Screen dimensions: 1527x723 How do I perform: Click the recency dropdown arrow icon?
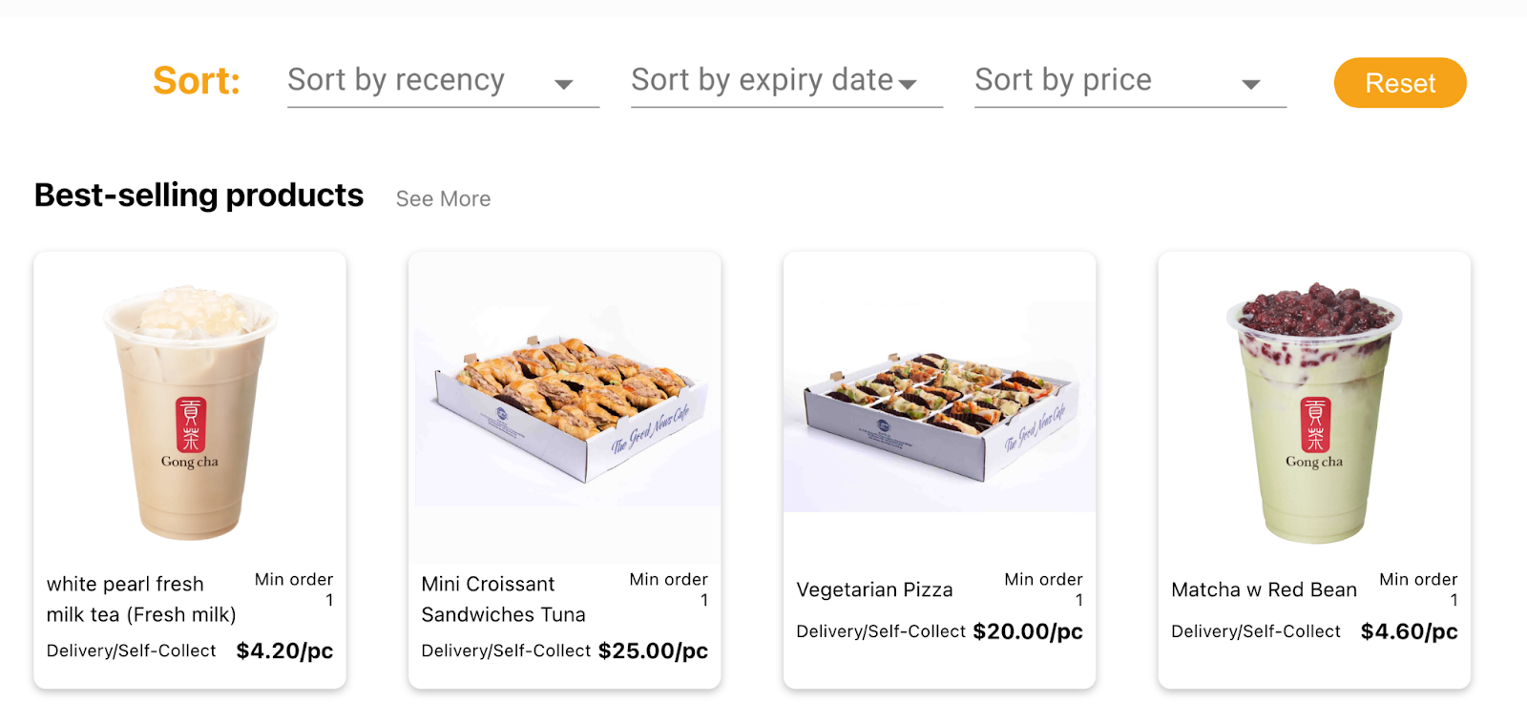click(x=564, y=85)
